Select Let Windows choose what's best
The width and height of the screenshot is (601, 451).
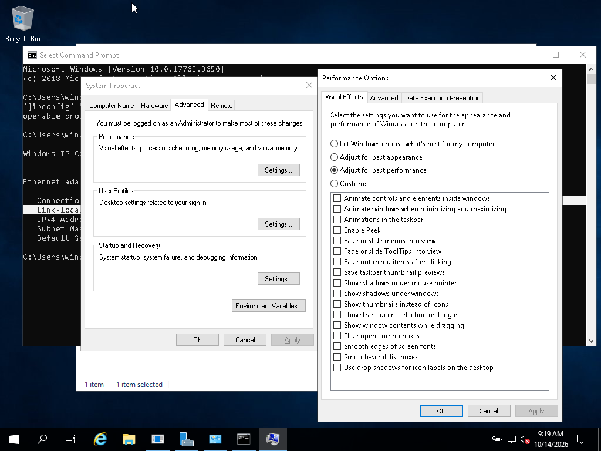[x=413, y=144]
